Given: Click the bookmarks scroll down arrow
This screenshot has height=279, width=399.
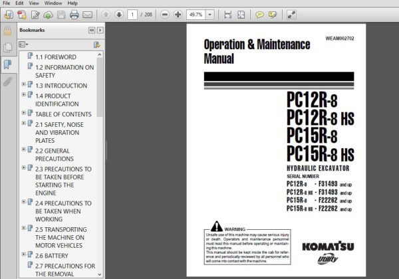Looking at the screenshot, I should pos(100,274).
